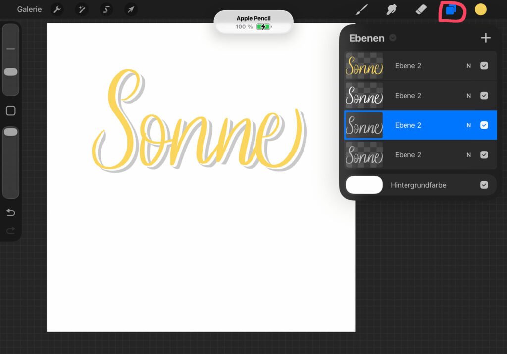This screenshot has height=354, width=507.
Task: Tap the undo arrow in the sidebar
Action: click(11, 212)
